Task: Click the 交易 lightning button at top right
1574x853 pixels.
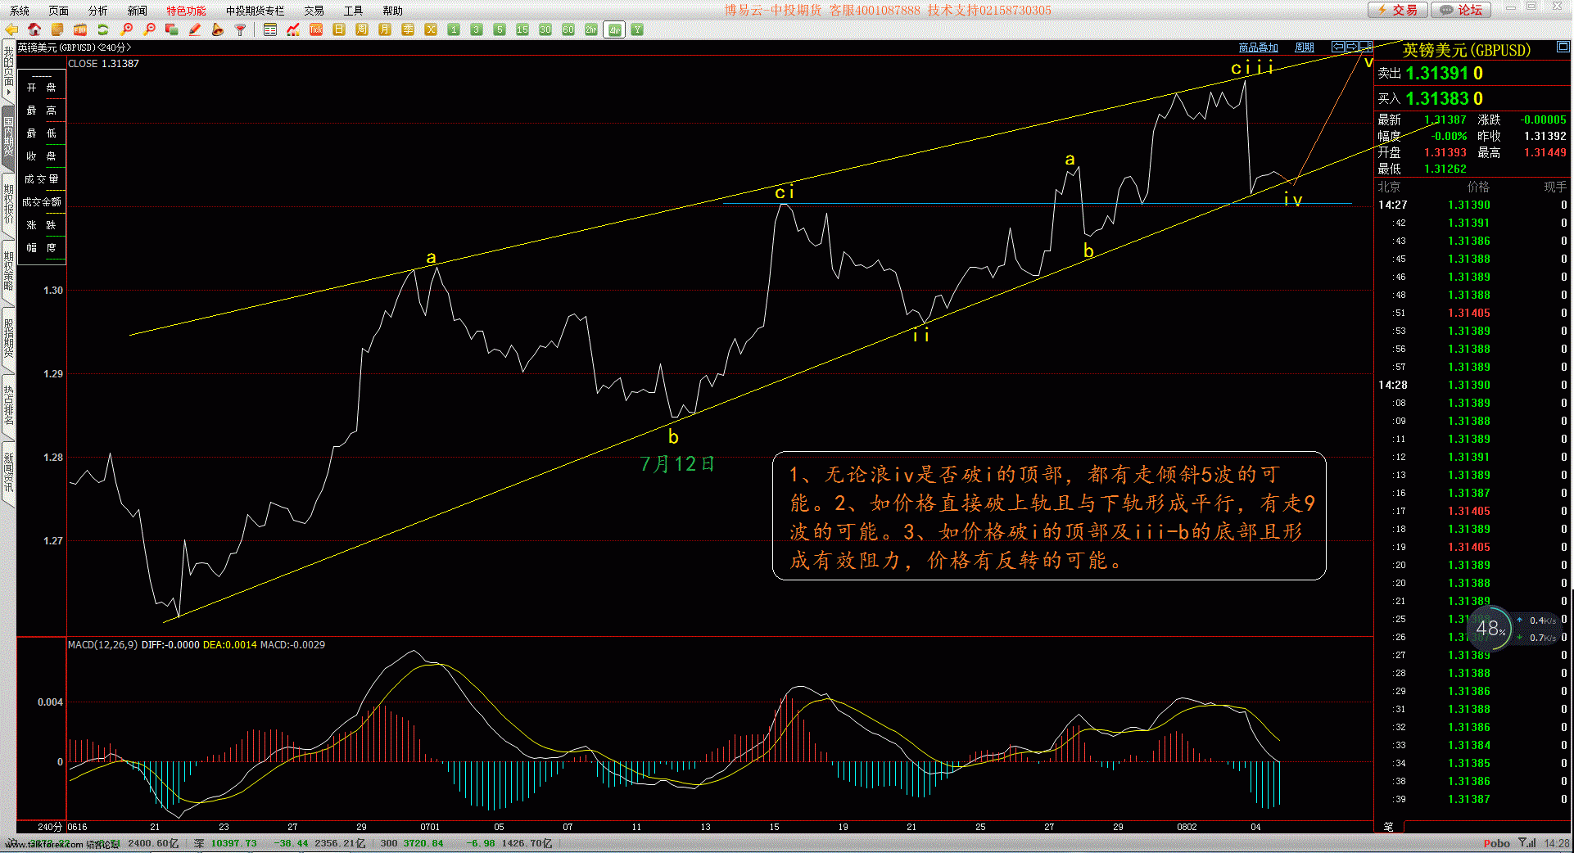Action: (1398, 10)
